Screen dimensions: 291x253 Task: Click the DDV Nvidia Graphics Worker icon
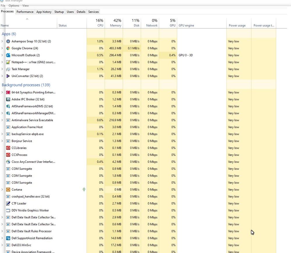[x=8, y=210]
